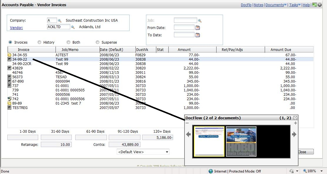Click the round close icon in header
Viewport: 327px width, 174px height.
click(x=320, y=5)
